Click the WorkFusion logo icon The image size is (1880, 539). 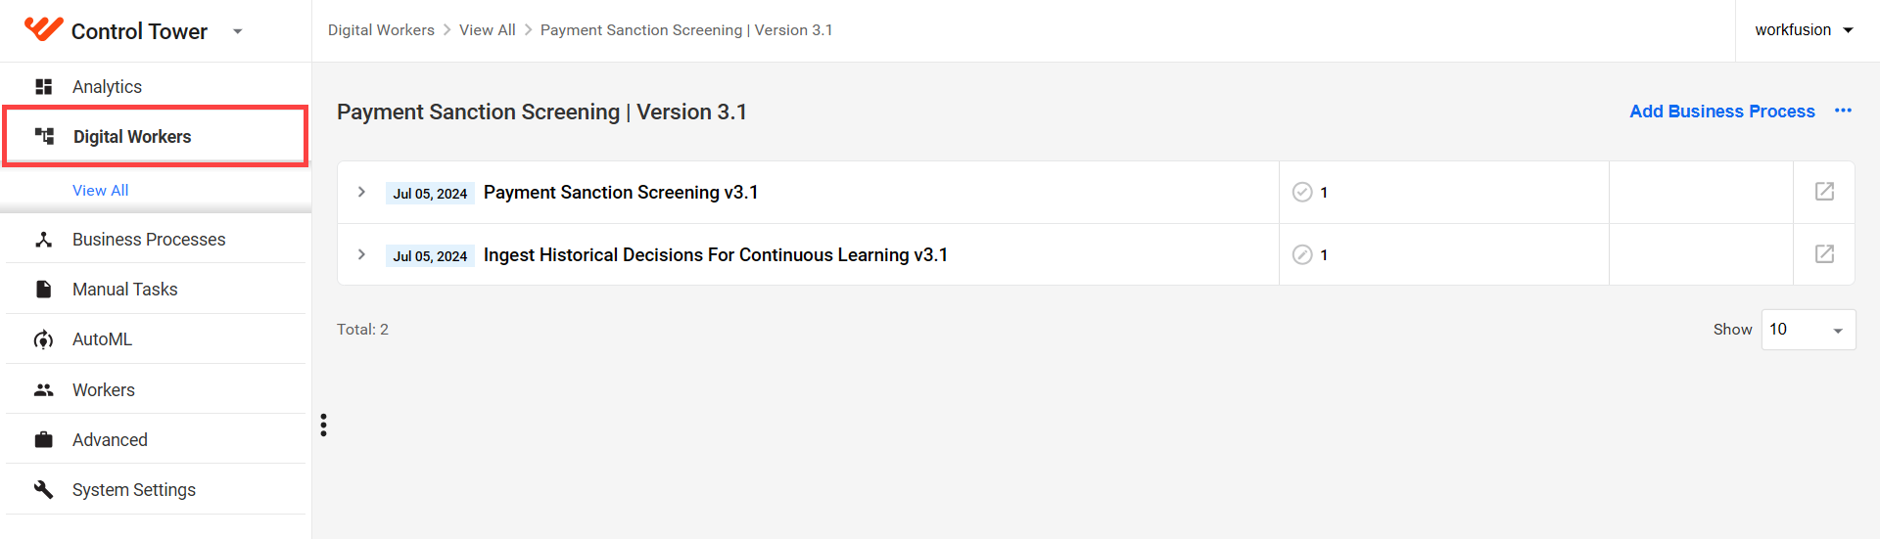43,29
